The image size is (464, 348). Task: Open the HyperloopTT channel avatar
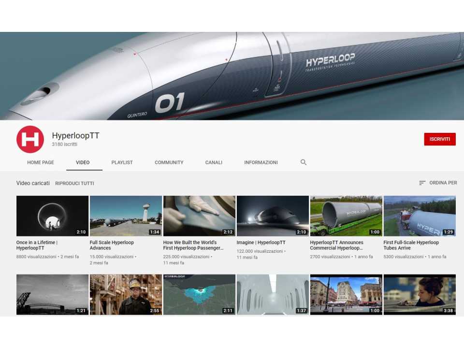click(30, 139)
